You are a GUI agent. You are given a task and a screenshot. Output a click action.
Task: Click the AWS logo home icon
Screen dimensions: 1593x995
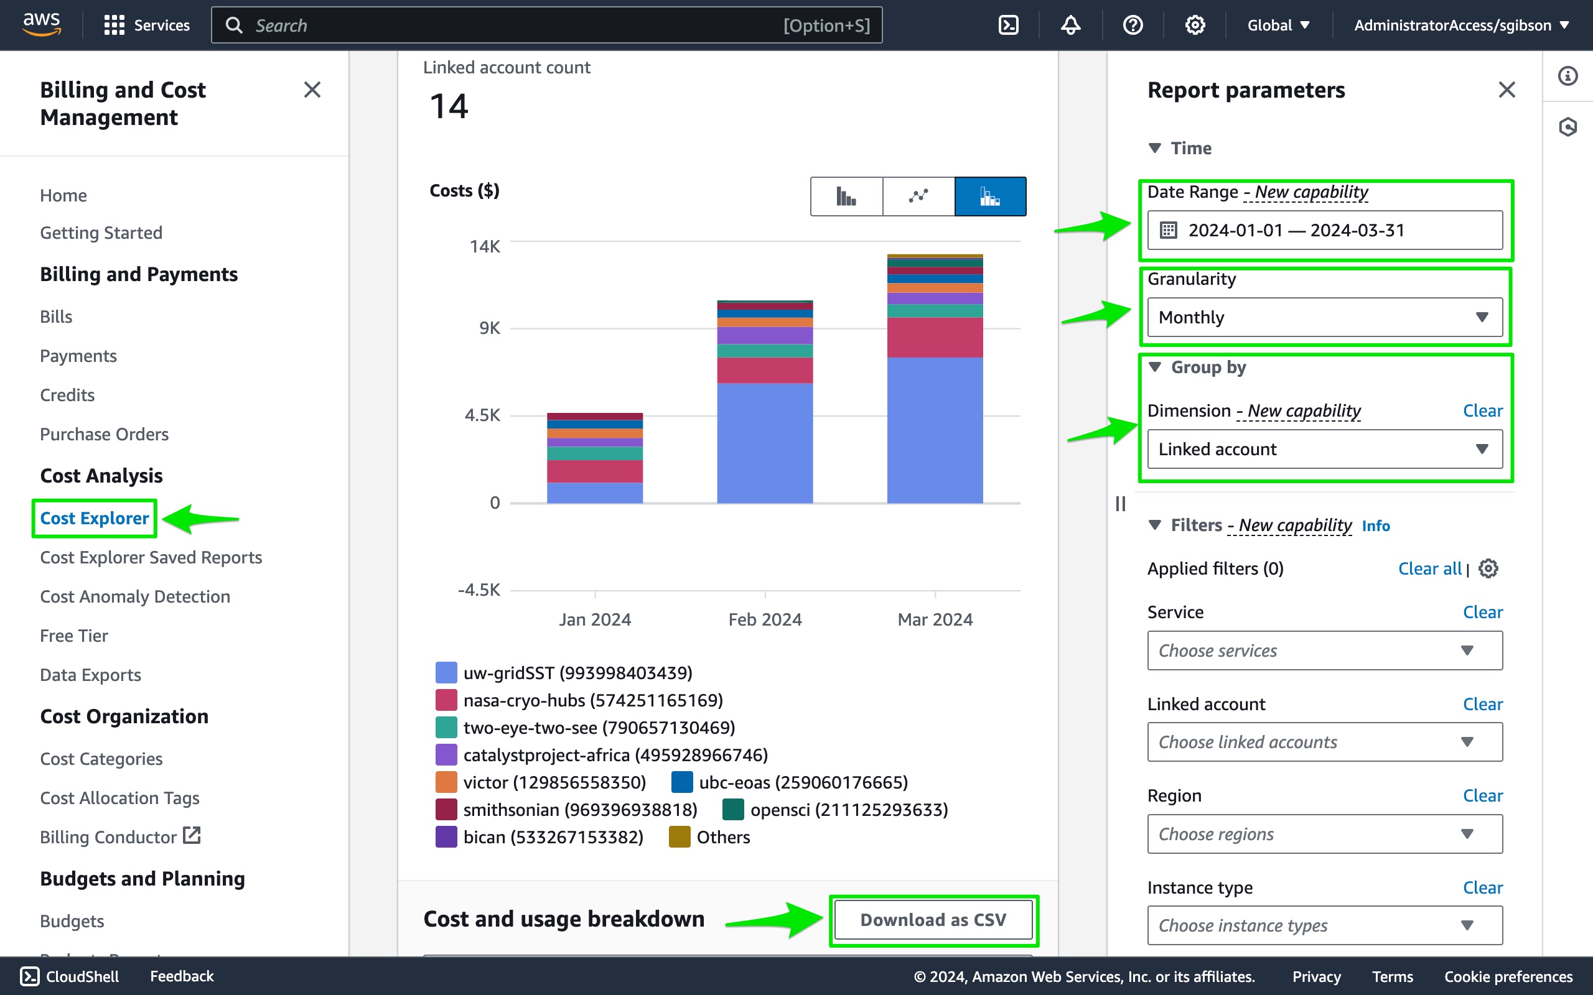tap(42, 25)
